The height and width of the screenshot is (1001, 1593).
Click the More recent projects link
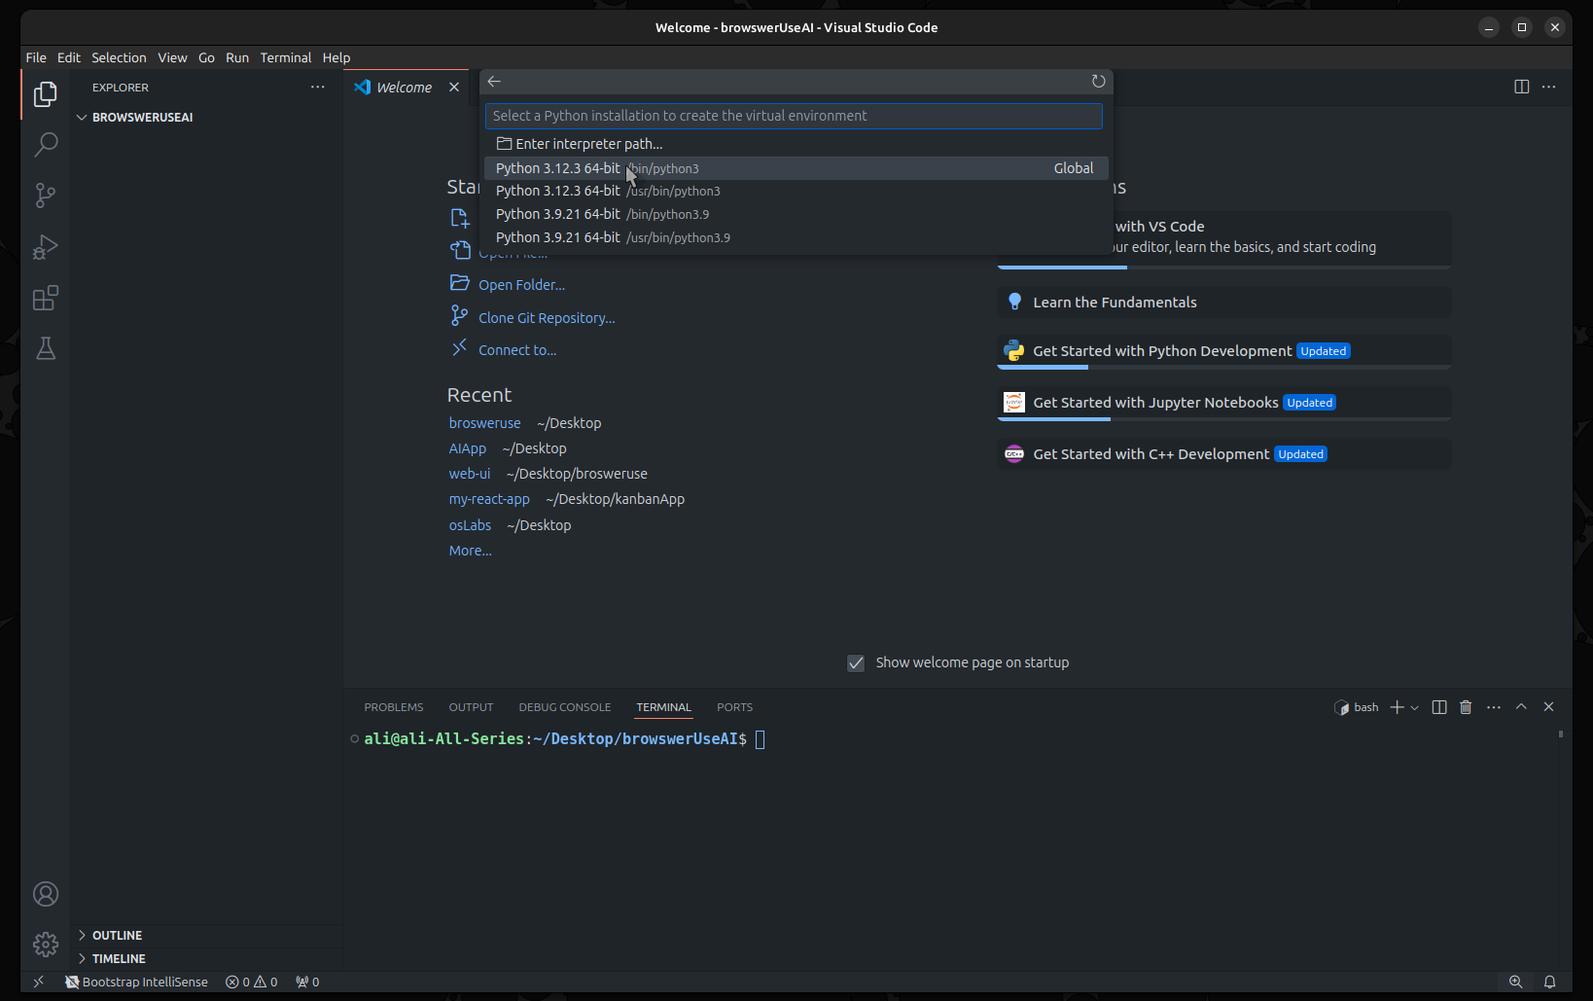click(x=471, y=551)
